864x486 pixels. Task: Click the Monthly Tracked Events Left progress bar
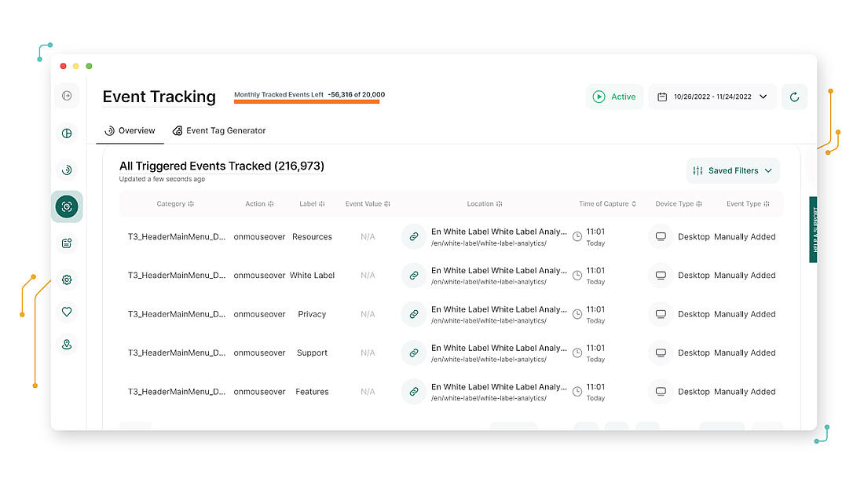(x=307, y=101)
